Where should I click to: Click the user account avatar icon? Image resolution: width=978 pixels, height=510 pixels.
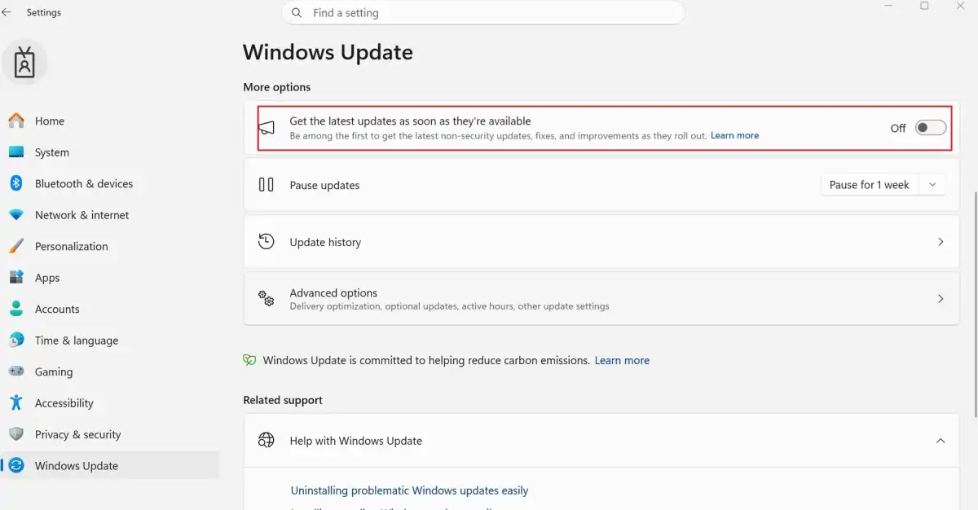click(24, 63)
